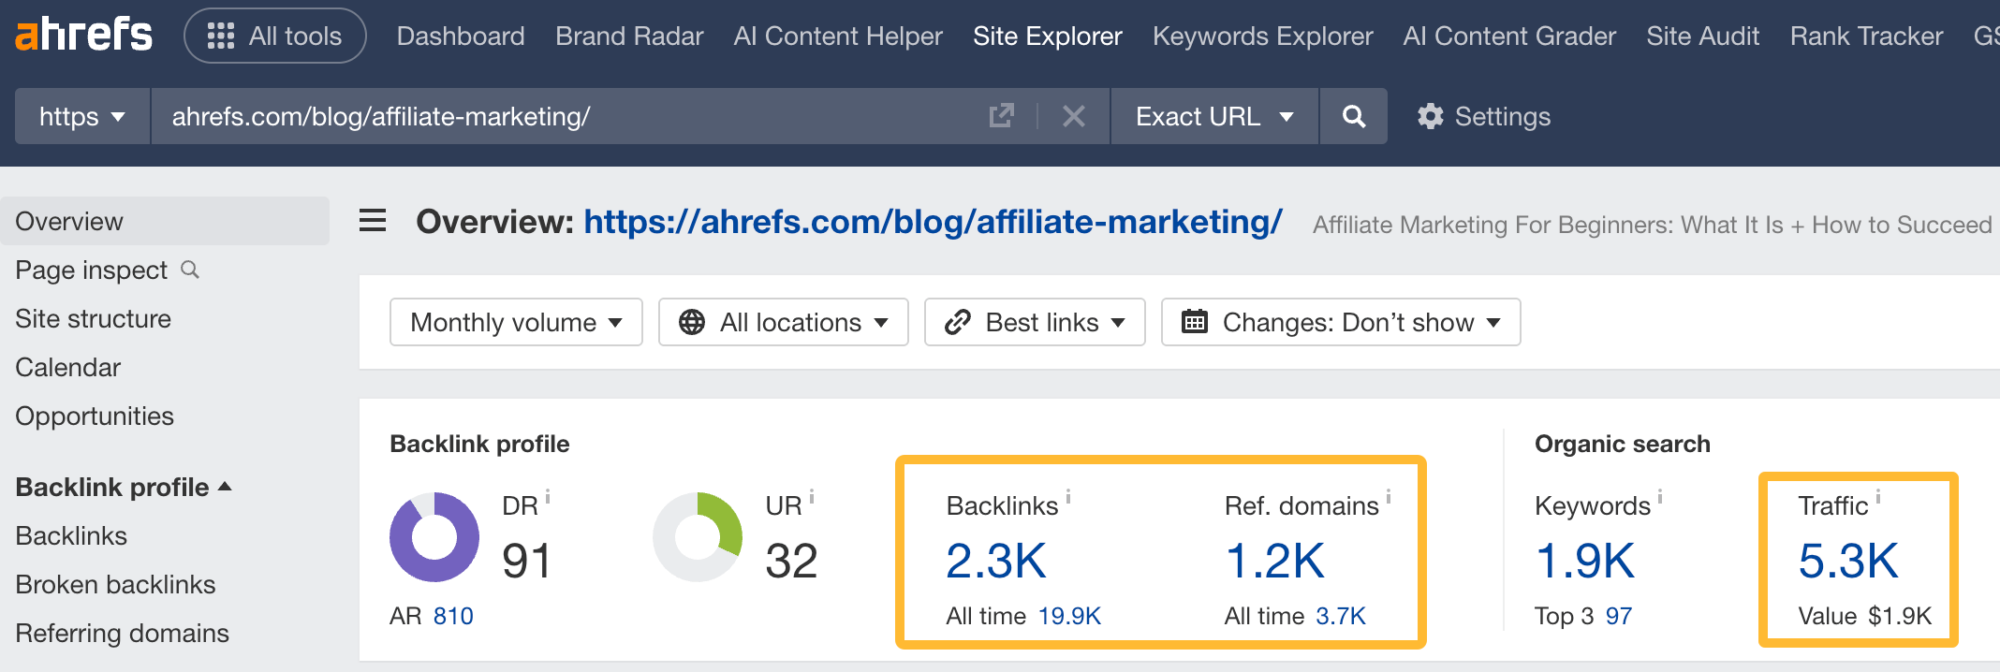Open Brand Radar

(x=629, y=36)
